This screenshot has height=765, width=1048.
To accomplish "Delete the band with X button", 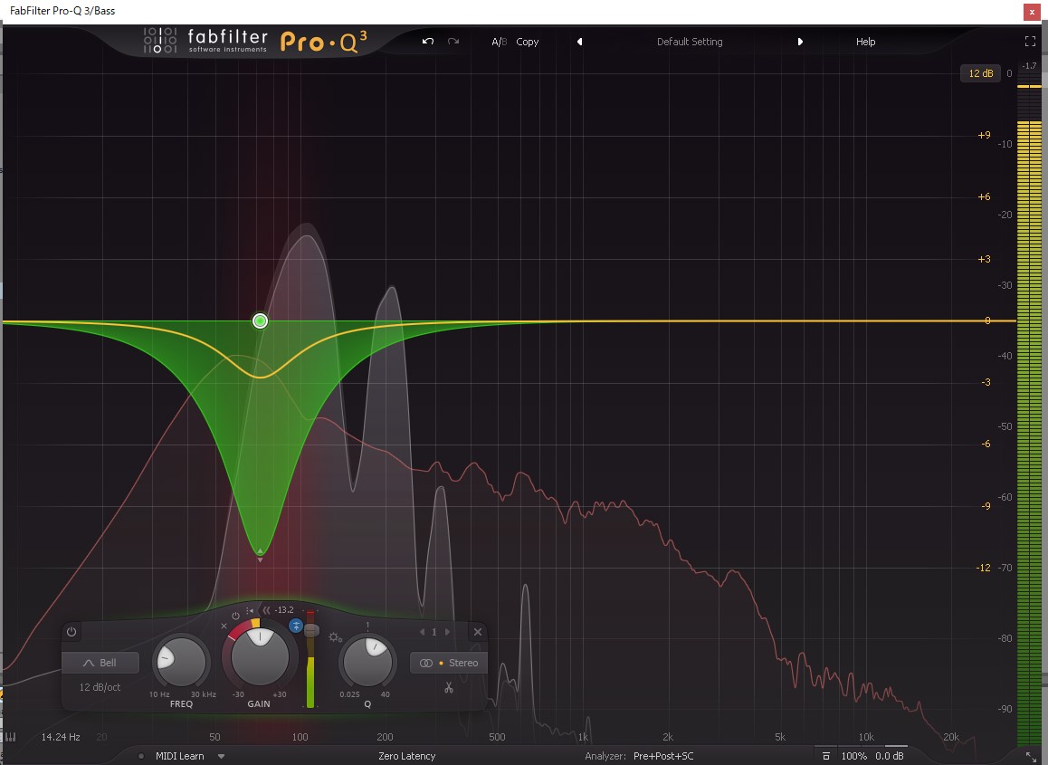I will (477, 632).
